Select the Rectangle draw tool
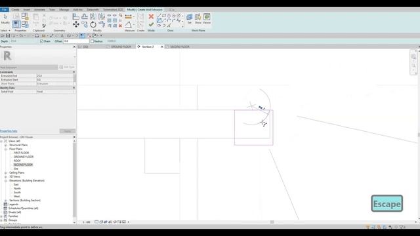Image resolution: width=420 pixels, height=236 pixels. [x=164, y=16]
